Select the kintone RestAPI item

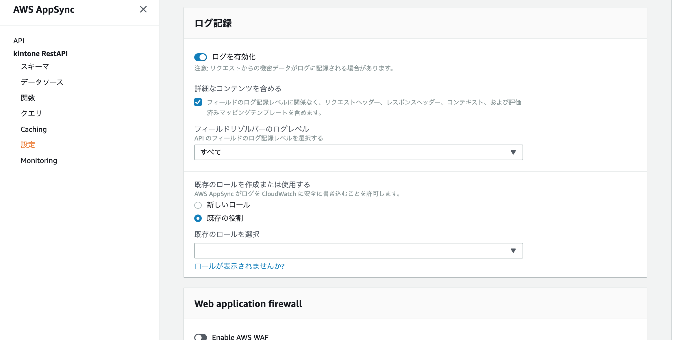(40, 53)
